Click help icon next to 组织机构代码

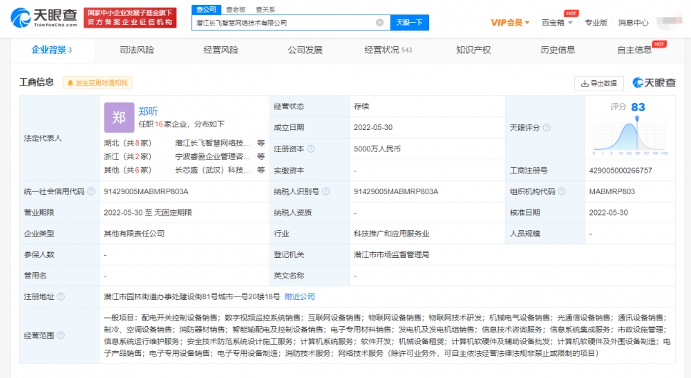(x=562, y=191)
